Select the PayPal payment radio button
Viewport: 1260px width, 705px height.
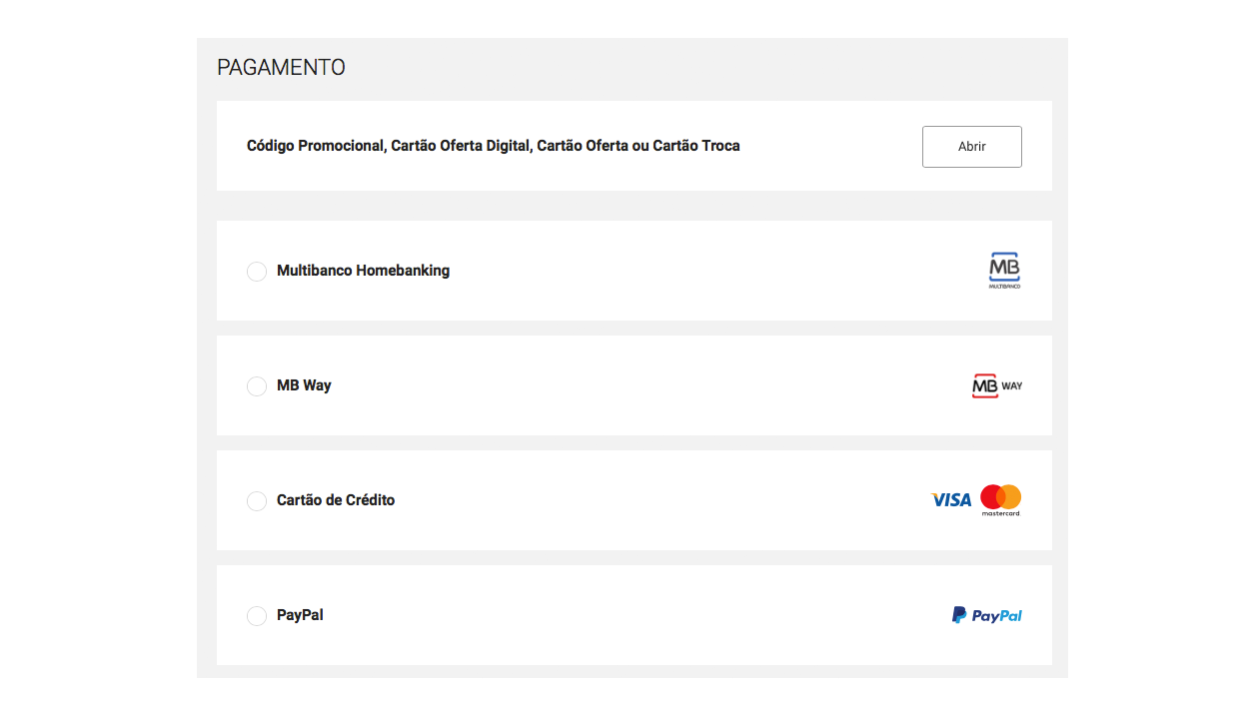pyautogui.click(x=257, y=616)
